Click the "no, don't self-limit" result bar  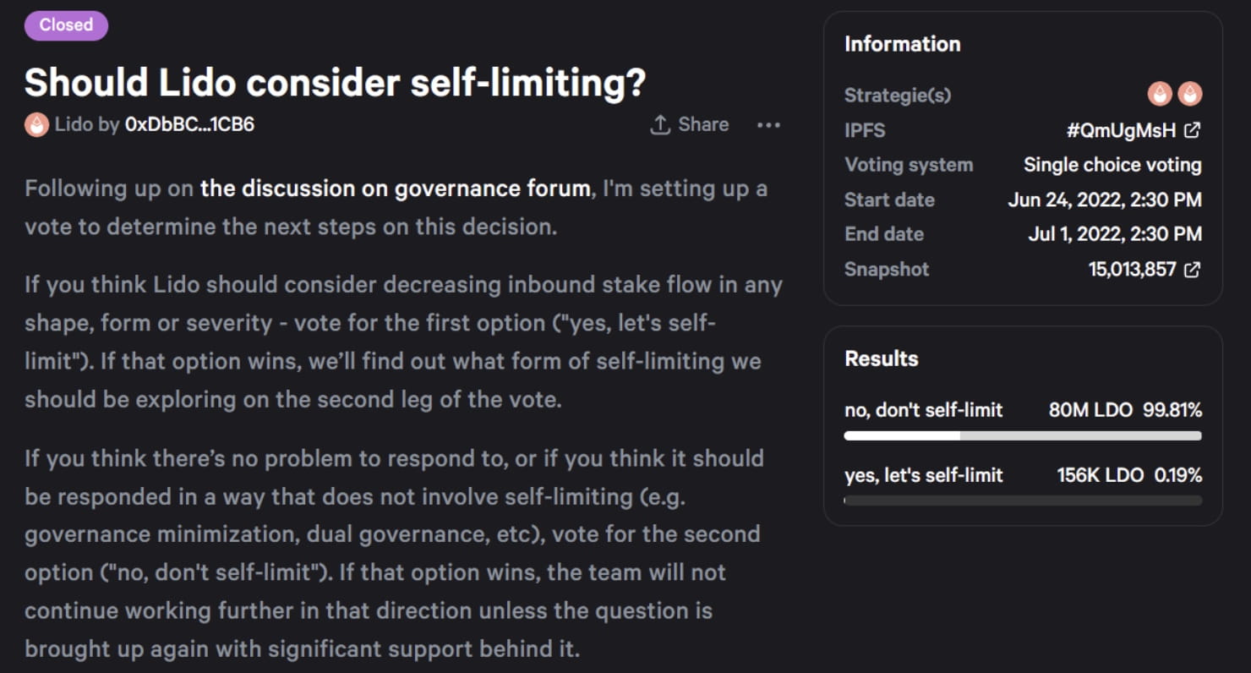pyautogui.click(x=1023, y=435)
